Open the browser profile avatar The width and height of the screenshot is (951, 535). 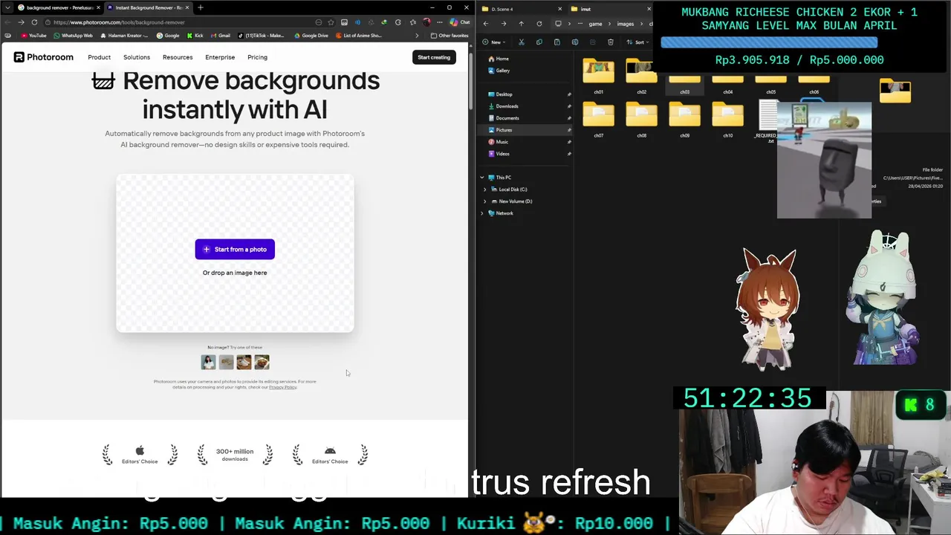426,22
